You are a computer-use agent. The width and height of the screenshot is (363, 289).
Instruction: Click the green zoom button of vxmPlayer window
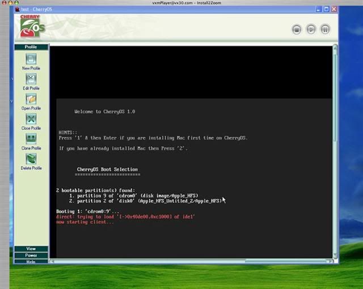click(x=16, y=2)
